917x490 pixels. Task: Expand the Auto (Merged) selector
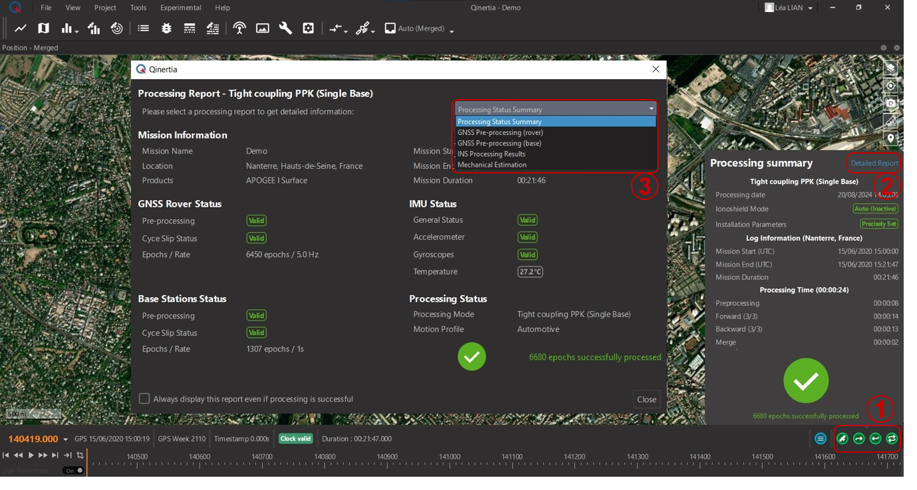point(420,29)
